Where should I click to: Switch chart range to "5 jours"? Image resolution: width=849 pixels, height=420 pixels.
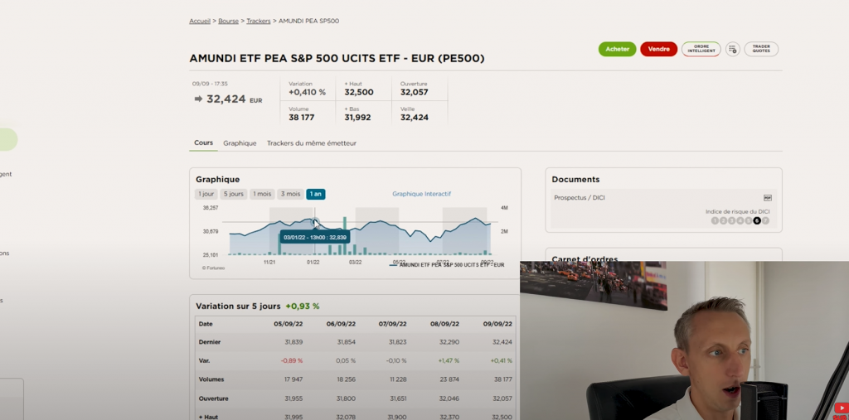[233, 194]
